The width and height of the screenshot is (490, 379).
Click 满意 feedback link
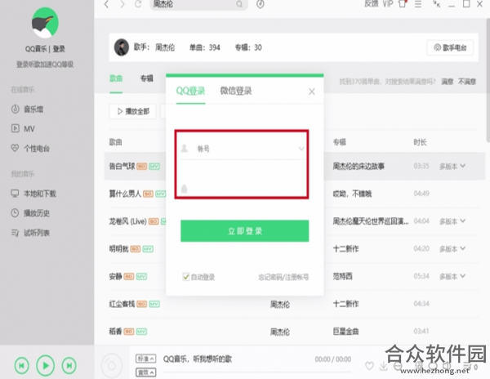click(x=448, y=82)
